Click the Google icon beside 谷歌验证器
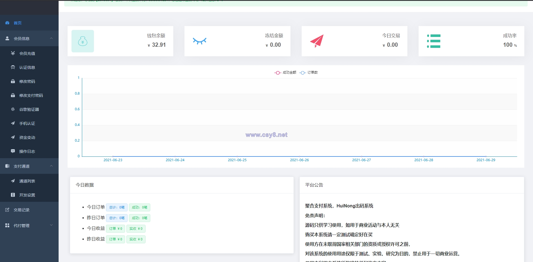 click(x=13, y=109)
